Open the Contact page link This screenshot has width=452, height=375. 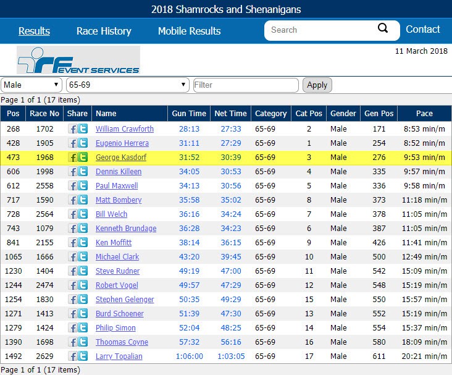[422, 30]
